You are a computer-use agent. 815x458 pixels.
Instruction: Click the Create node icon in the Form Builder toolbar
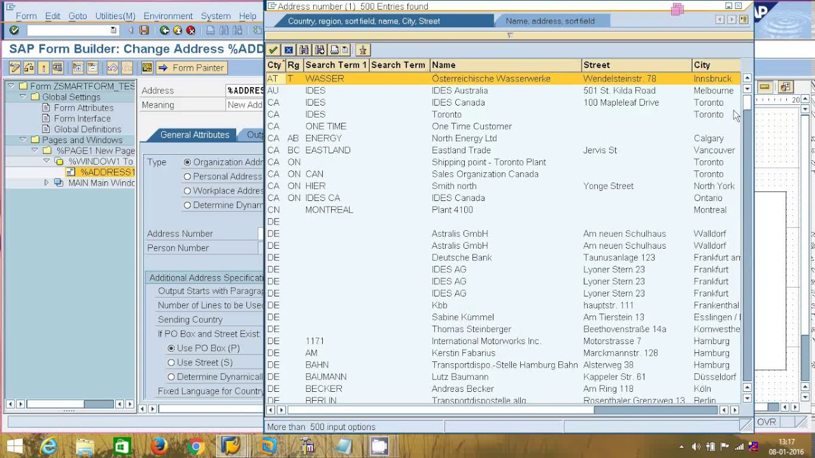coord(77,67)
